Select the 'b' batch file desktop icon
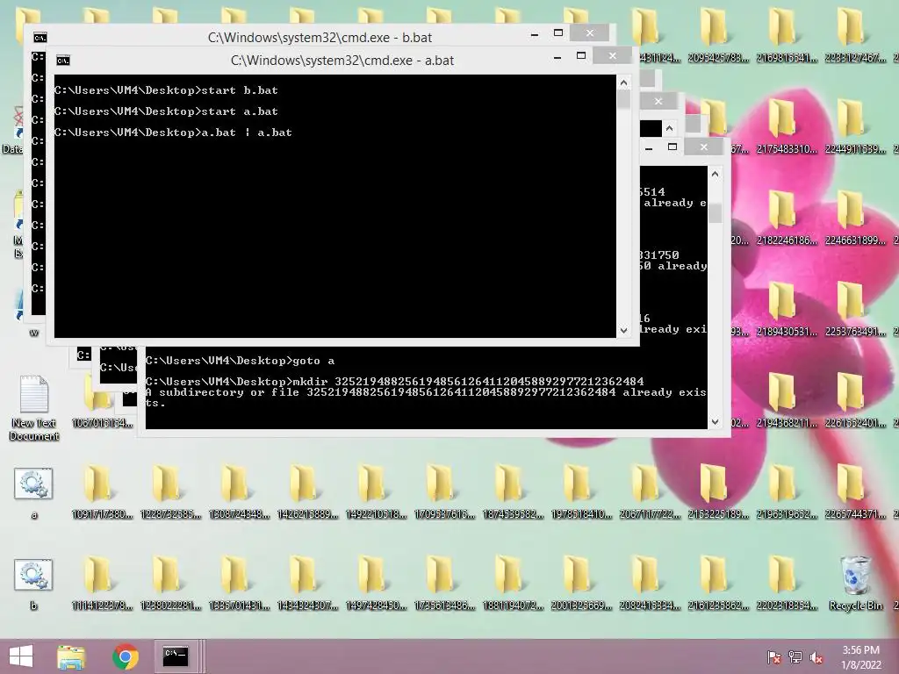The width and height of the screenshot is (899, 674). pyautogui.click(x=33, y=584)
